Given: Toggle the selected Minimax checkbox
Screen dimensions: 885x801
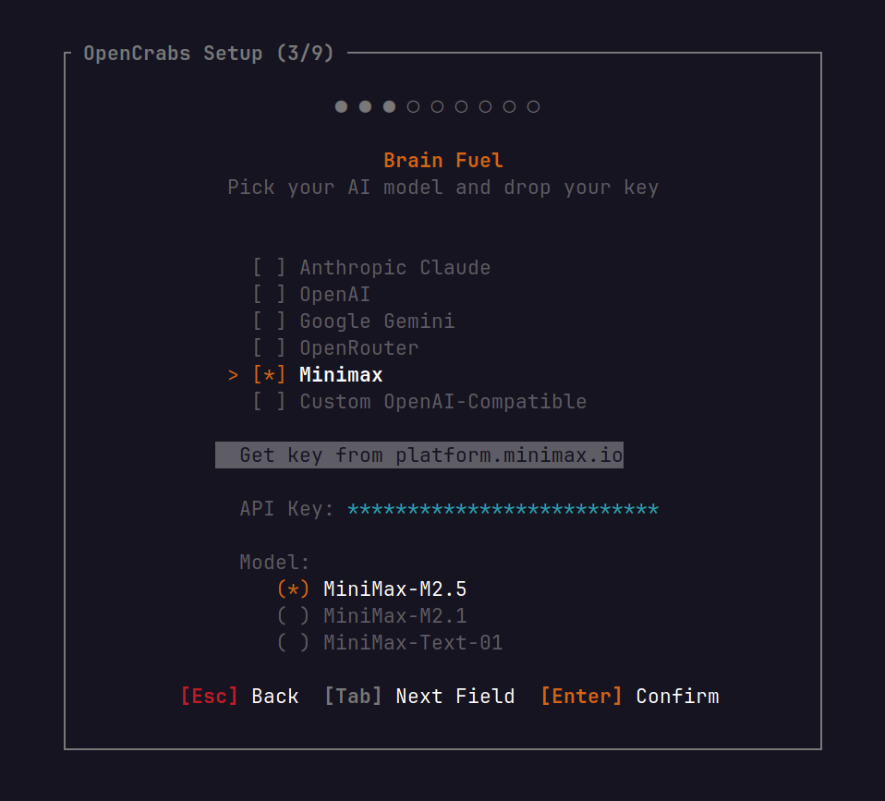Looking at the screenshot, I should click(x=269, y=375).
